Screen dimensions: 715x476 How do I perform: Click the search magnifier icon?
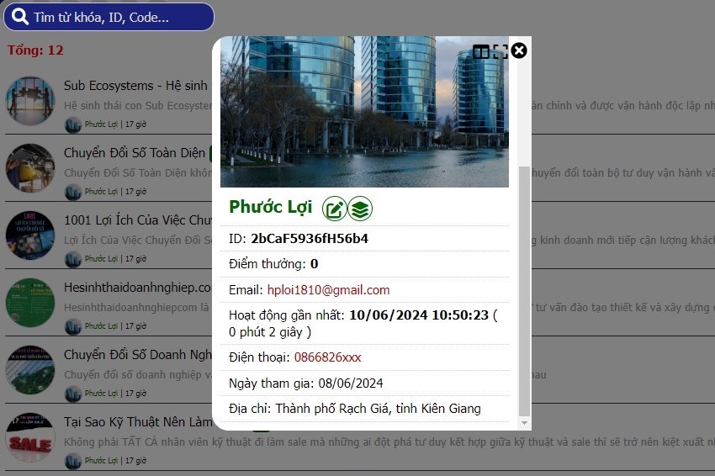[x=20, y=17]
